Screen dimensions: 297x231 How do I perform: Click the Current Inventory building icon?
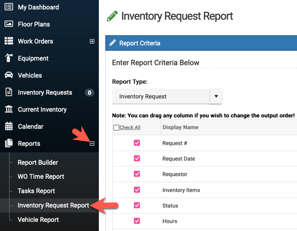point(9,110)
